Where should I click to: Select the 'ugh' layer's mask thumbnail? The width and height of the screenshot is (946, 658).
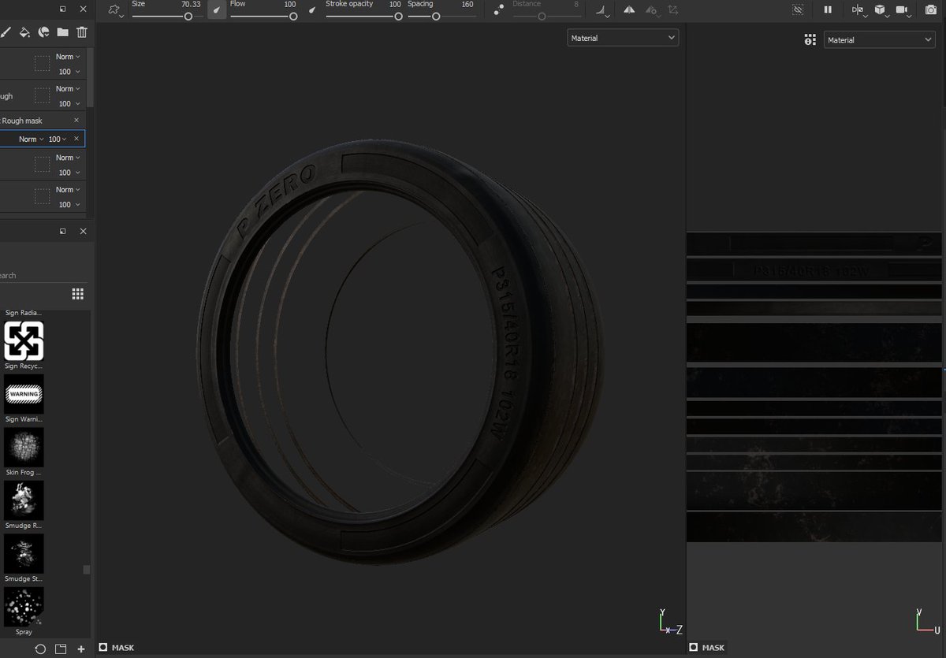[x=43, y=96]
